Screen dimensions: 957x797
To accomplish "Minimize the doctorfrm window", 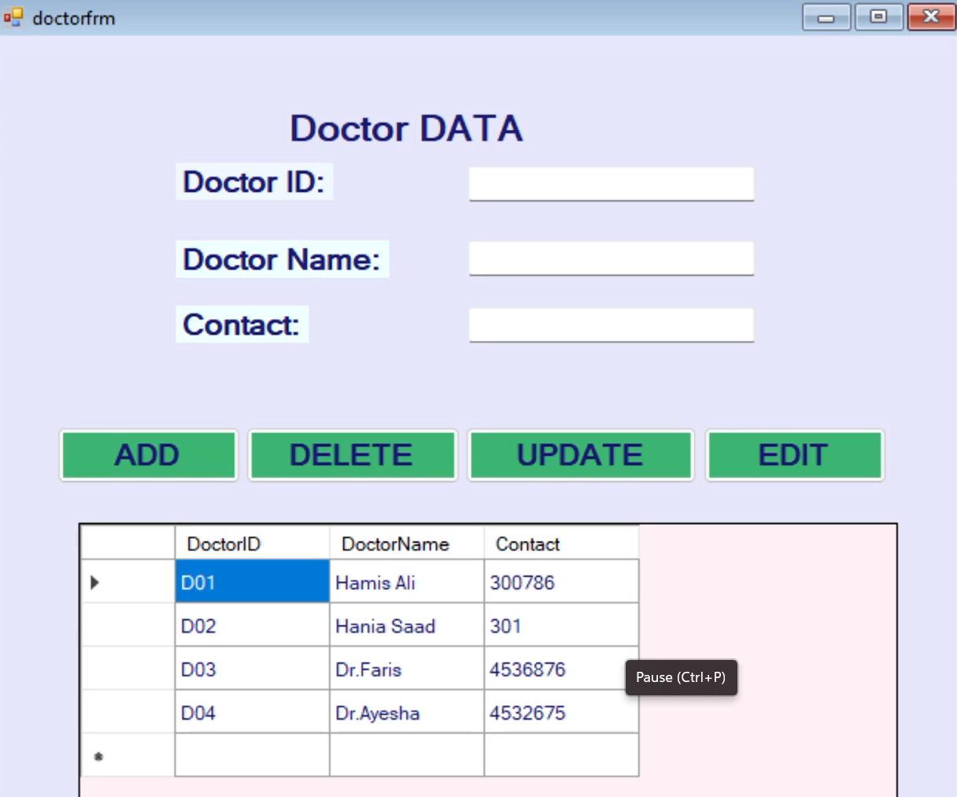I will click(x=826, y=17).
